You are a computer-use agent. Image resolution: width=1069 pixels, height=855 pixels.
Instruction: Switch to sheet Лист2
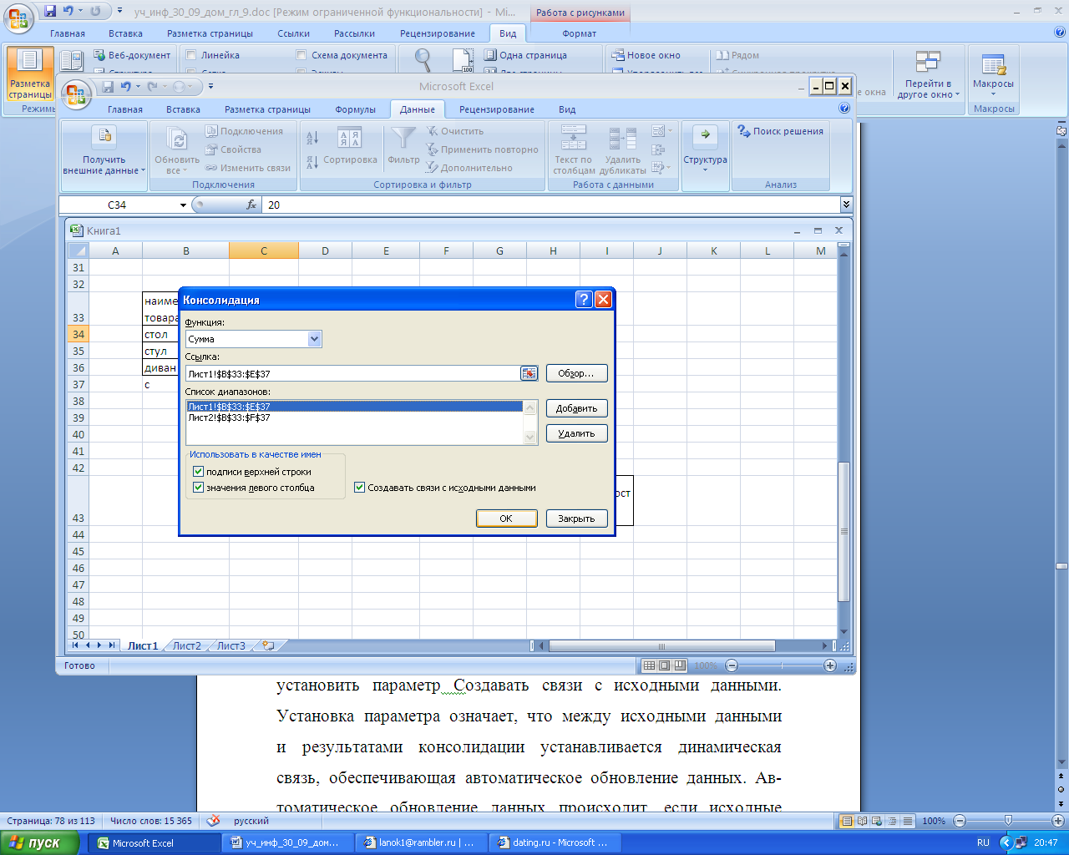tap(187, 645)
